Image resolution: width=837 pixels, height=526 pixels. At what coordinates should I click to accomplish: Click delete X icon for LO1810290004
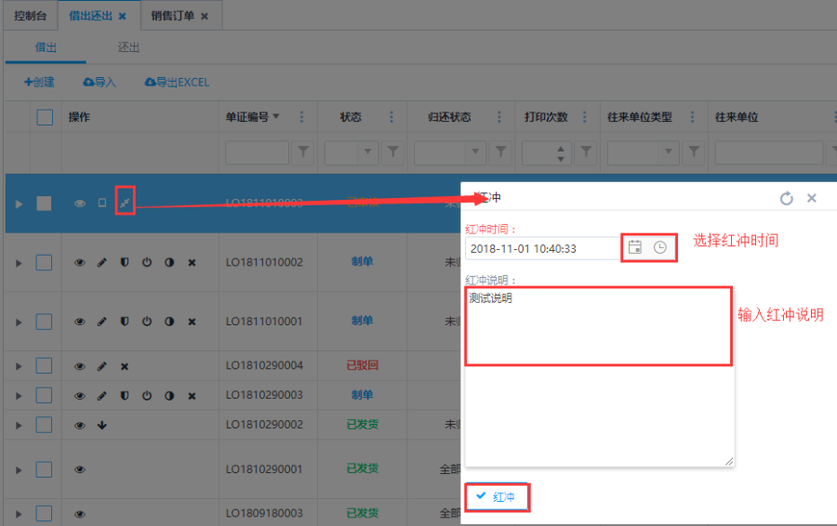point(125,366)
